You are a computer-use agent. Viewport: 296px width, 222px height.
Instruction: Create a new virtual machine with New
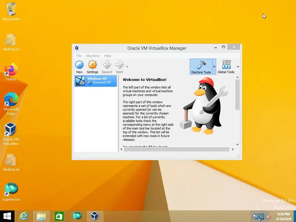click(x=79, y=67)
